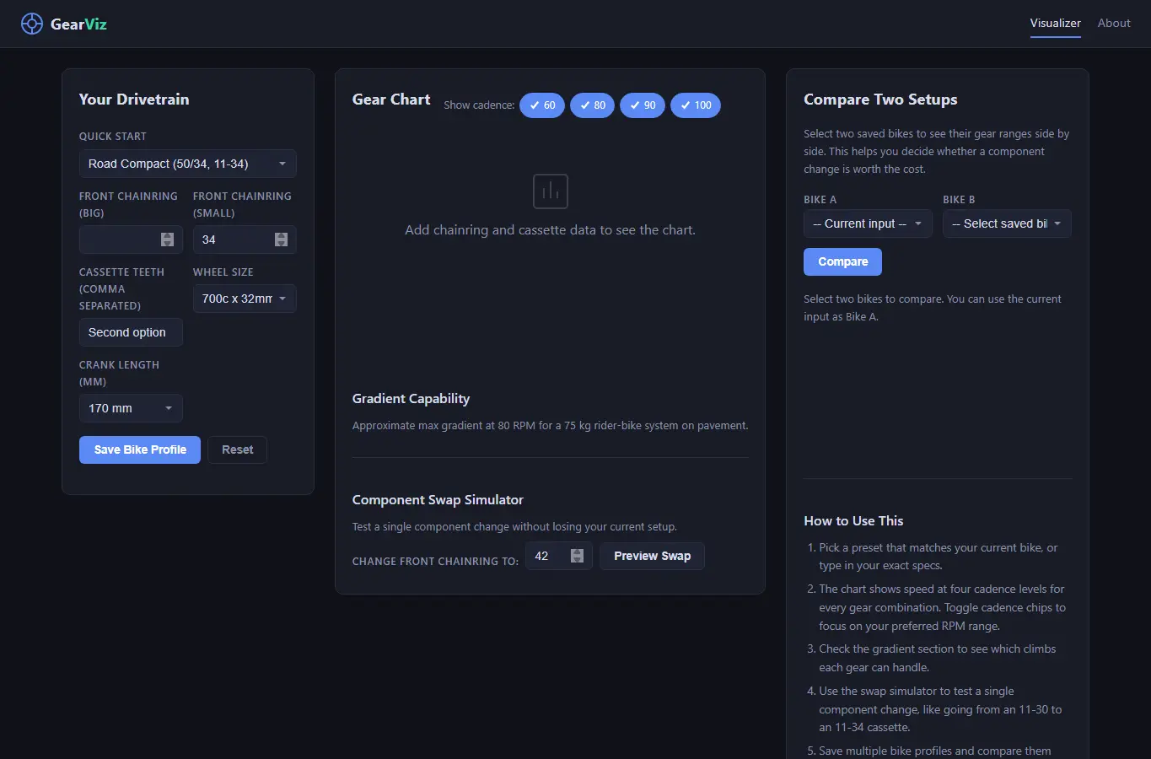Open the Wheel Size dropdown
This screenshot has height=759, width=1151.
[x=245, y=299]
